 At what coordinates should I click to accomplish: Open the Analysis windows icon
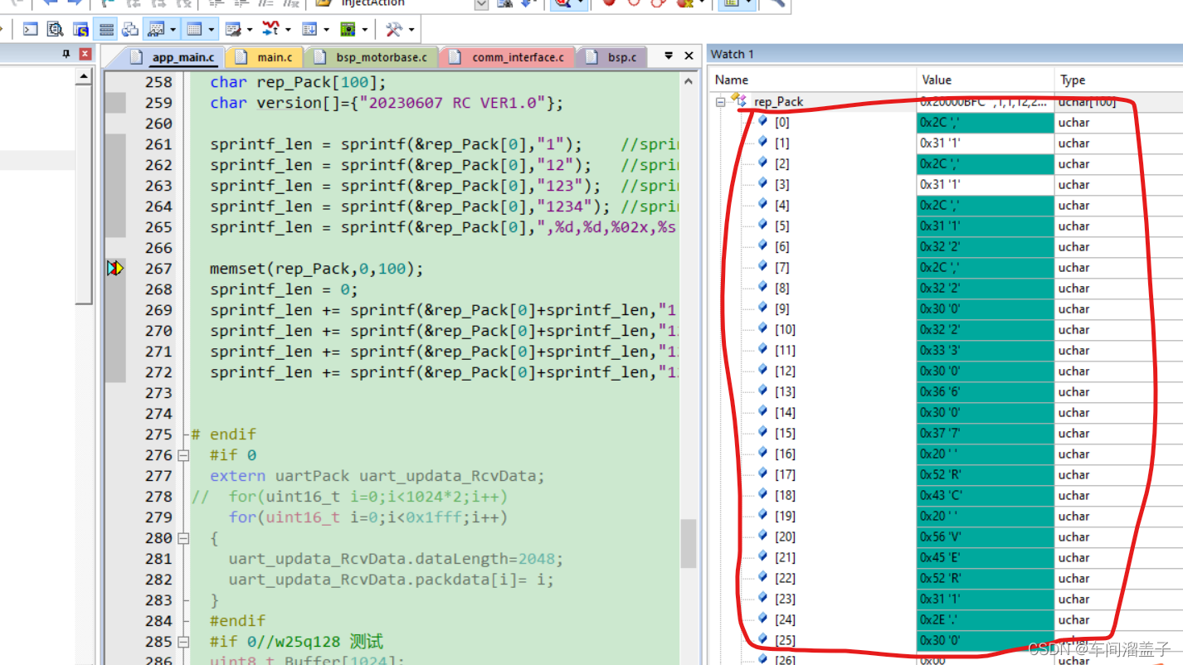270,29
